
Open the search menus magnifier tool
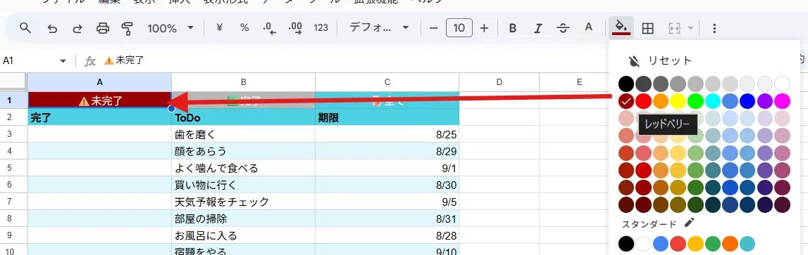pos(25,28)
